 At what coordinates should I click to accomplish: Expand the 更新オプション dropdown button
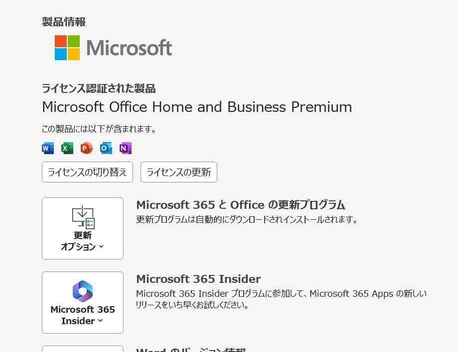[83, 228]
